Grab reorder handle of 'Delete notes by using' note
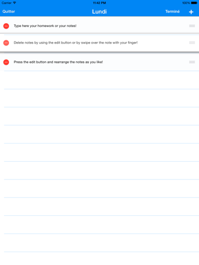This screenshot has height=265, width=199. point(192,43)
